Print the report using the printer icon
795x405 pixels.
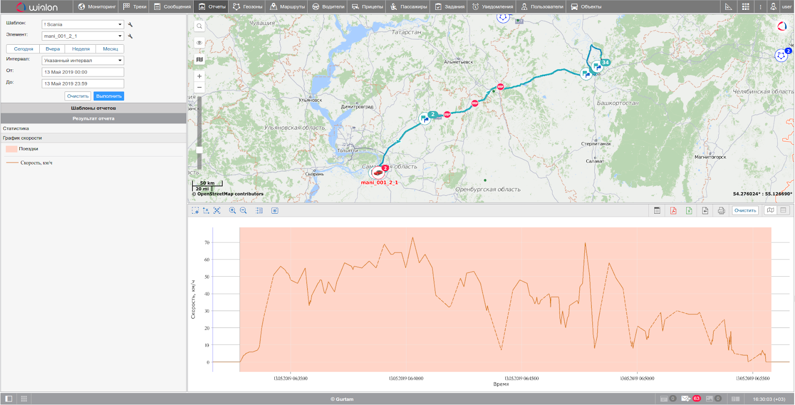(721, 211)
